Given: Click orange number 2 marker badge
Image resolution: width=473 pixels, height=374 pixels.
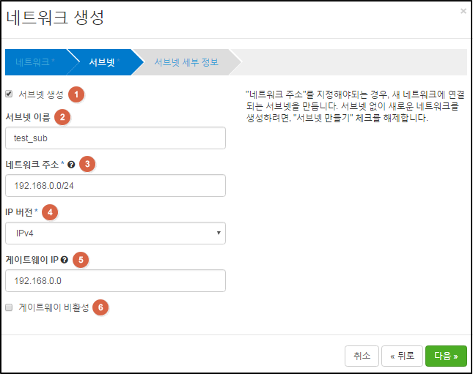Looking at the screenshot, I should 62,117.
